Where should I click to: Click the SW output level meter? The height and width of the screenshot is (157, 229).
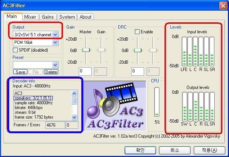pos(185,106)
